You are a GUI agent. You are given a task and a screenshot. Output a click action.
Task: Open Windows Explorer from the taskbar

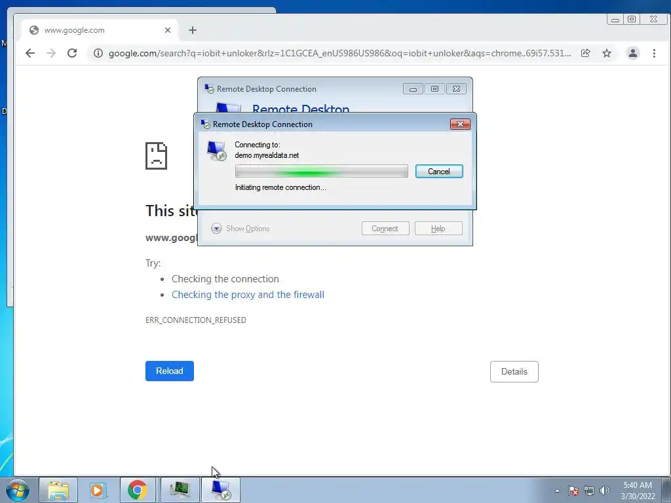click(58, 490)
